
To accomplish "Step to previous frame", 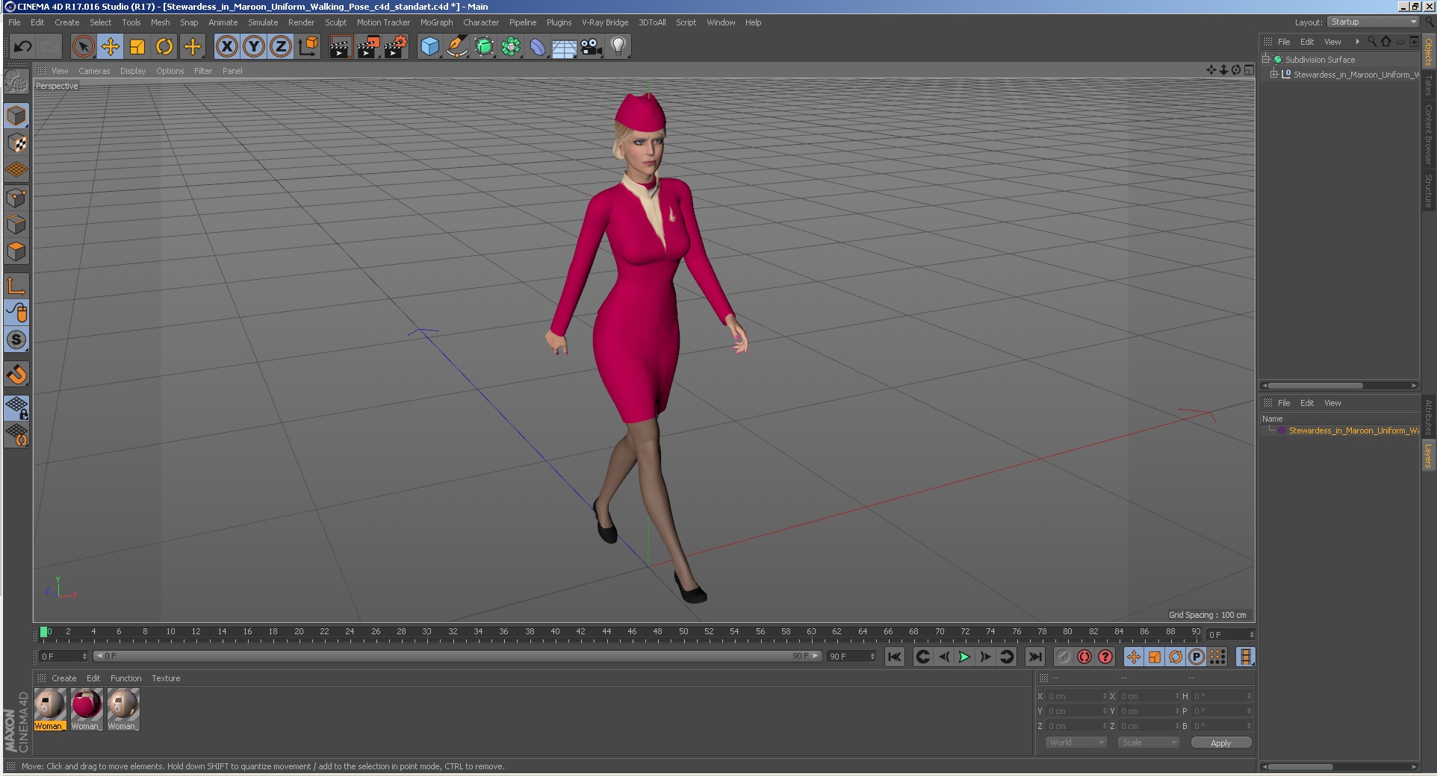I will point(943,657).
